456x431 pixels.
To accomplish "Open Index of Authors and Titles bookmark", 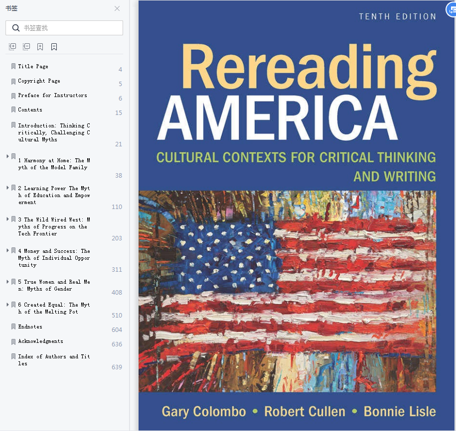I will (54, 360).
